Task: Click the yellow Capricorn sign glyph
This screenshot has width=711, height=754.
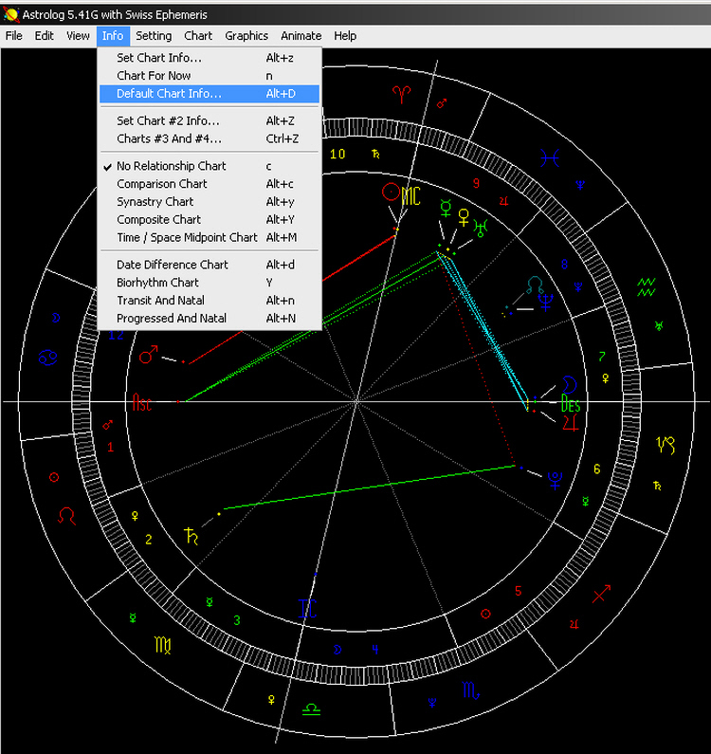Action: tap(665, 445)
